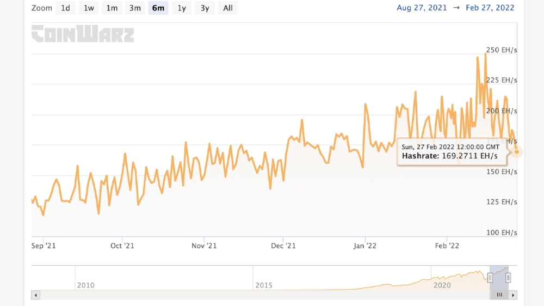Click the scrollbar left arrow

tap(36, 295)
